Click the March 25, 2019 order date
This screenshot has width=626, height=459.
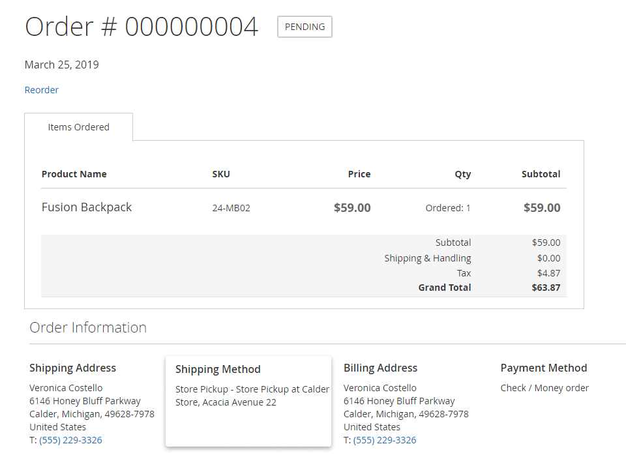click(x=62, y=65)
